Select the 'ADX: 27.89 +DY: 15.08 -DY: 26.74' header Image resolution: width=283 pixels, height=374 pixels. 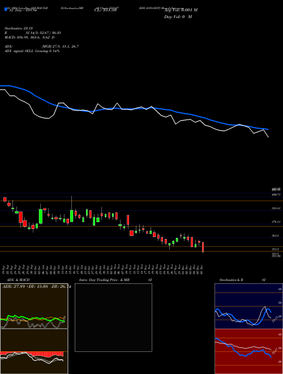pos(36,287)
